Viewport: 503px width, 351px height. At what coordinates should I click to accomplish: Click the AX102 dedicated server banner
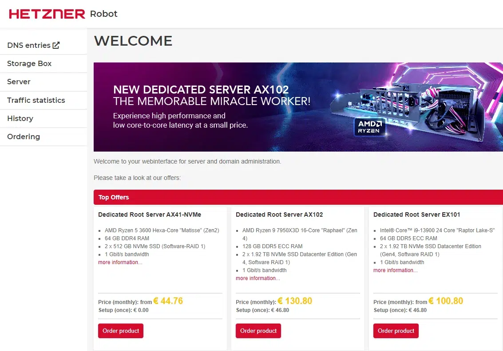[298, 107]
